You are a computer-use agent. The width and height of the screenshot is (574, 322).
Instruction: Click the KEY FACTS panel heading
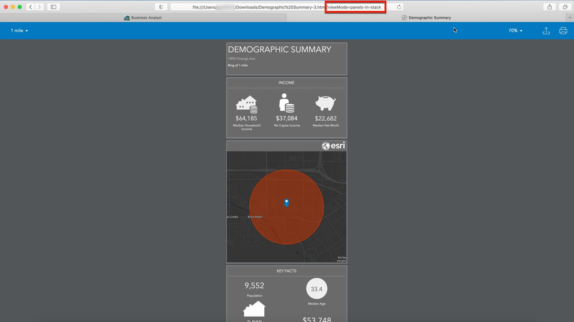click(287, 271)
